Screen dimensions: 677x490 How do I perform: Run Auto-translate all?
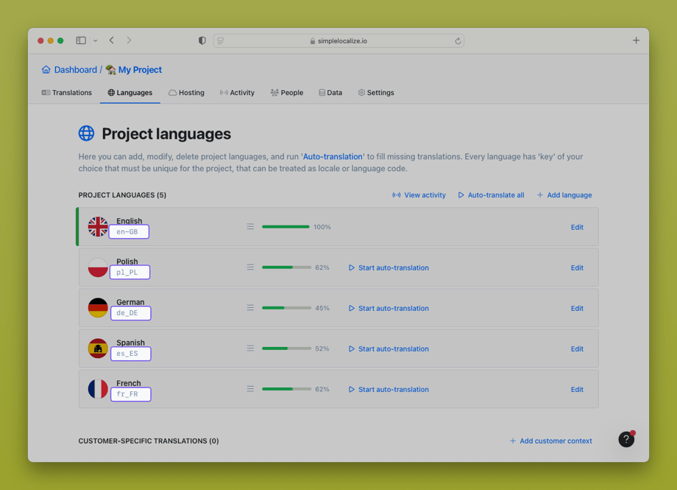(491, 195)
